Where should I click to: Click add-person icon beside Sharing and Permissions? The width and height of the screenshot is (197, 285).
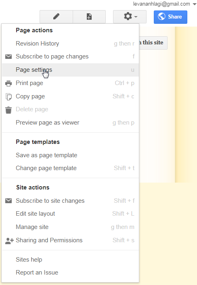[x=9, y=241]
